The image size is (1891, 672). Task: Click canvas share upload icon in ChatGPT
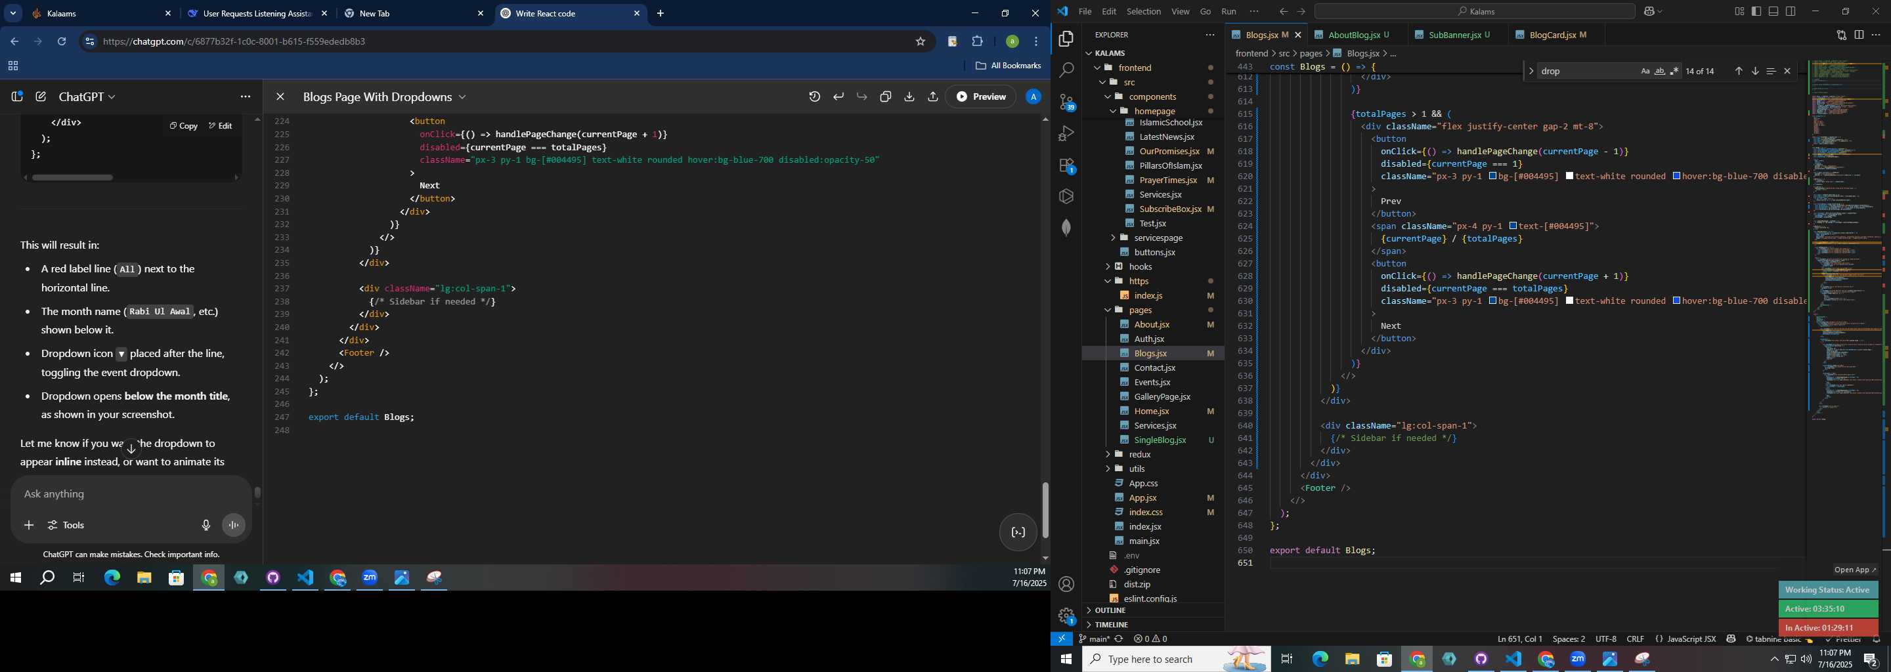click(x=932, y=97)
